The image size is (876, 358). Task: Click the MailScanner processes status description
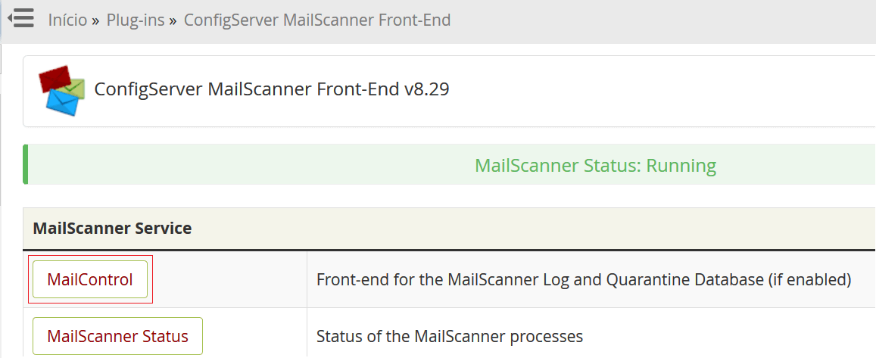pos(450,336)
